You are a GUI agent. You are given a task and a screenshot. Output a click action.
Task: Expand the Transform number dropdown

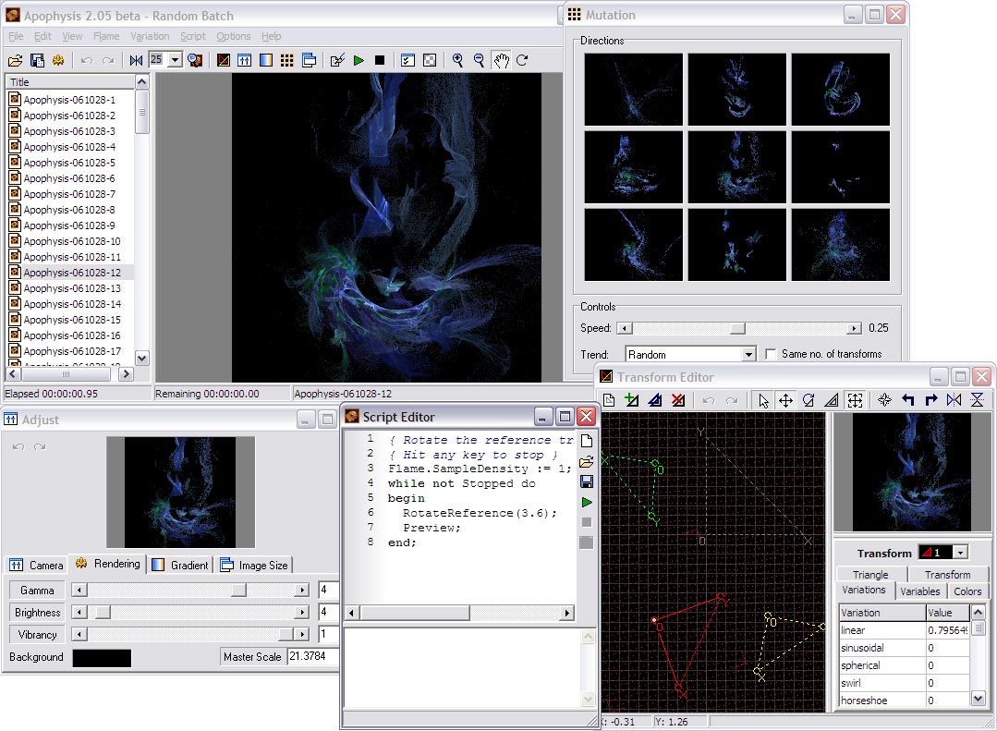[961, 553]
